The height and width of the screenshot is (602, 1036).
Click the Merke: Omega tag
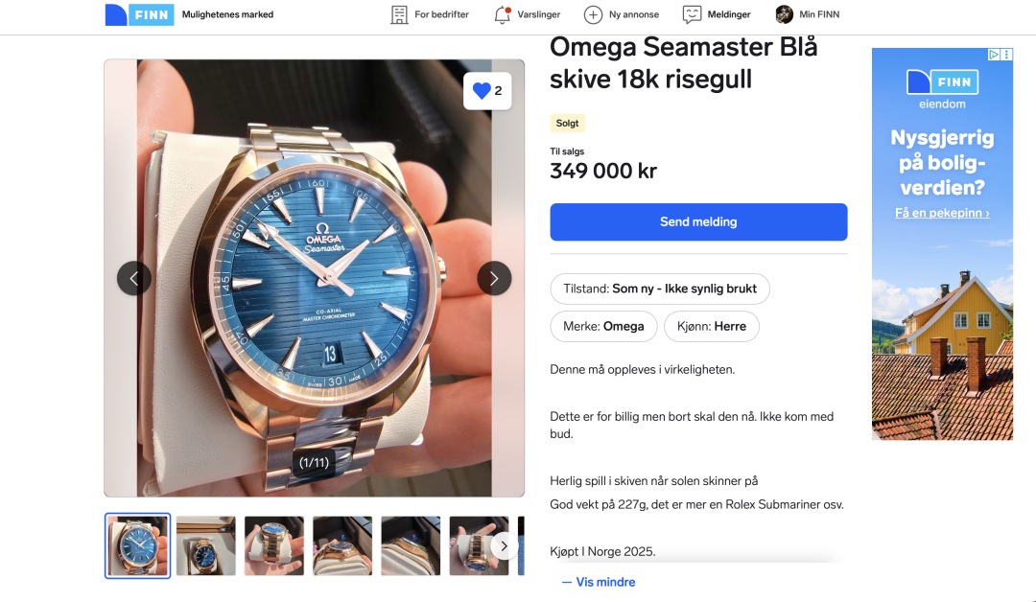tap(603, 326)
